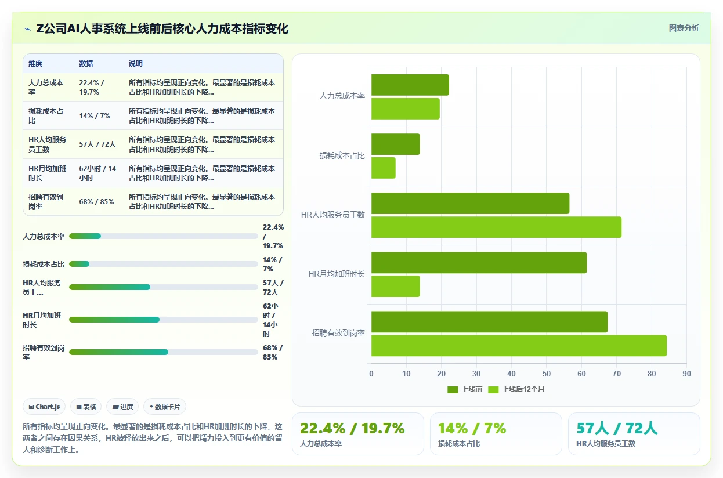Screen dimensions: 723x478
Task: Click the HR人均服务员工 progress bar
Action: (x=163, y=287)
